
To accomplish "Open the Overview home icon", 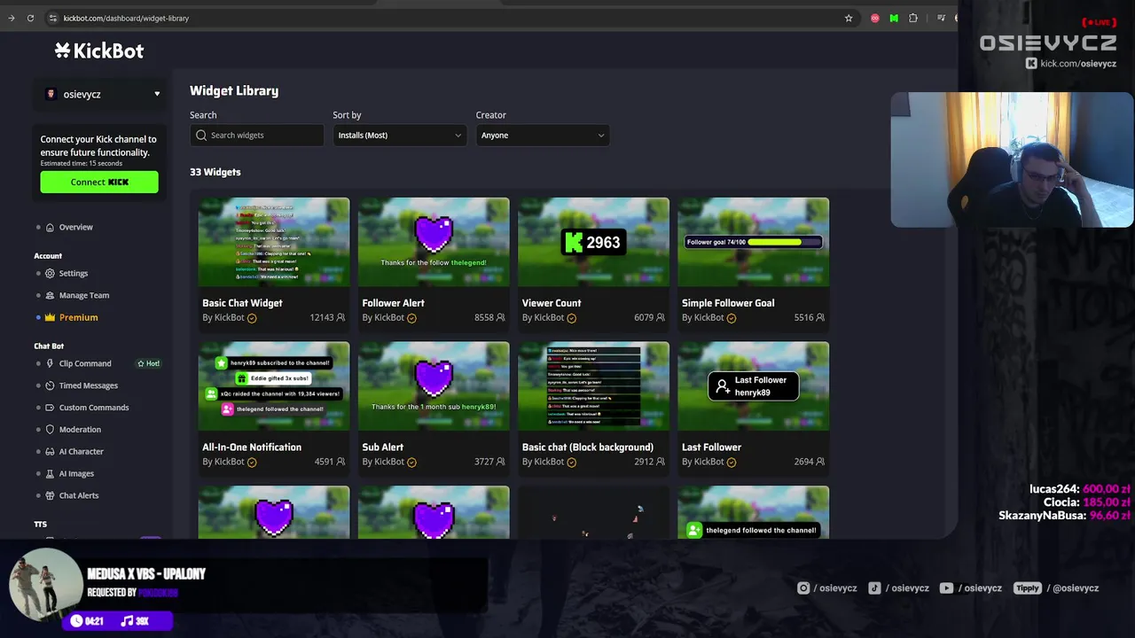I will tap(51, 228).
